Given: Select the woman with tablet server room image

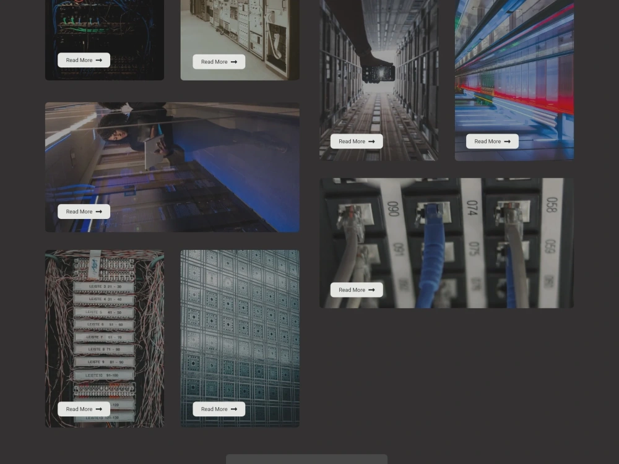Looking at the screenshot, I should (x=172, y=167).
